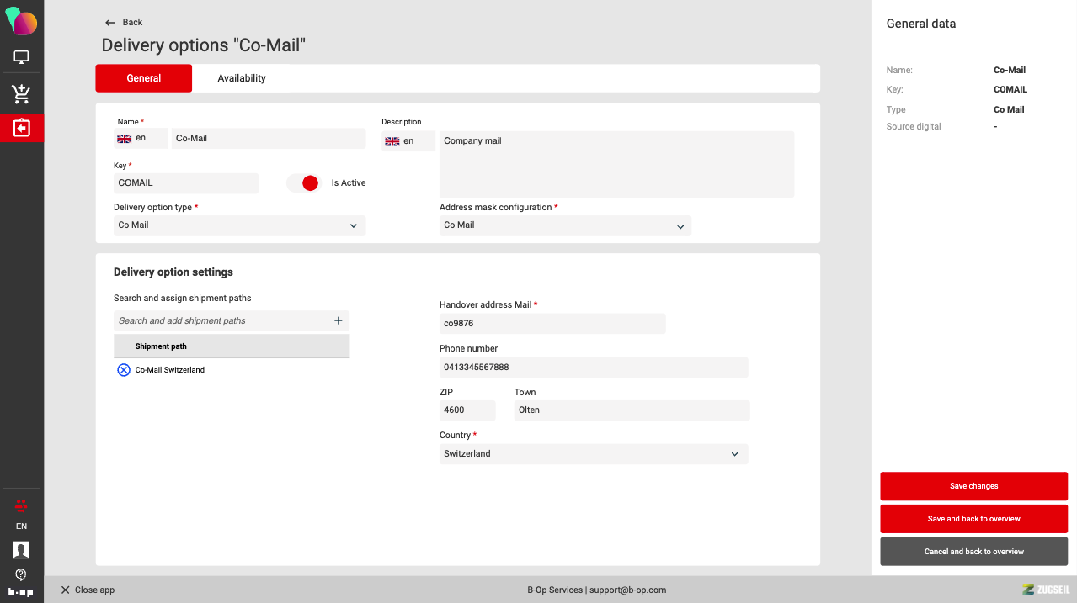Open the shopping cart sidebar icon
The height and width of the screenshot is (603, 1077).
21,93
